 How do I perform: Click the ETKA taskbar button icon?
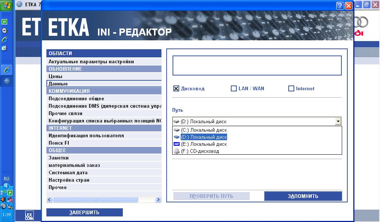coord(7,81)
